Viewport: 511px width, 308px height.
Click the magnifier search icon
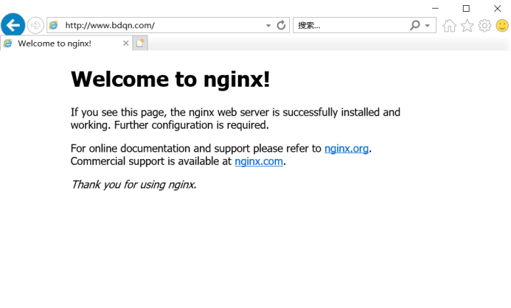tap(415, 25)
